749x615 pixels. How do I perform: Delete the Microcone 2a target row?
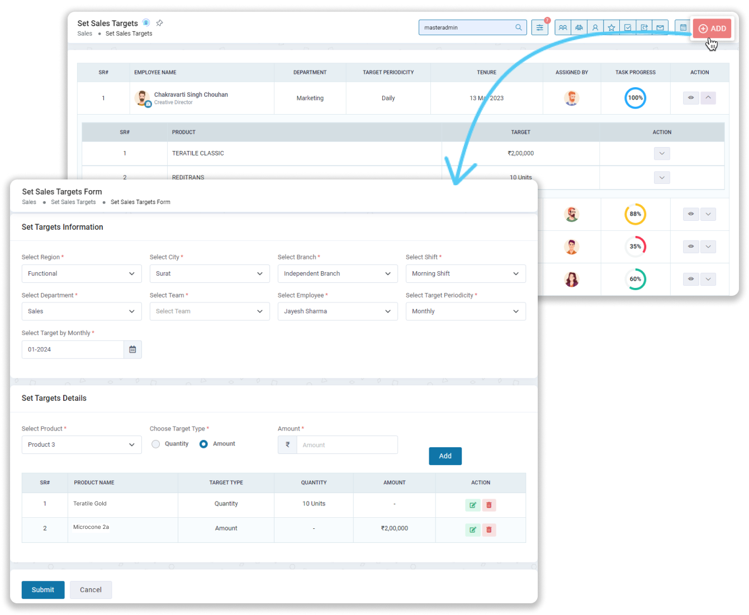489,529
